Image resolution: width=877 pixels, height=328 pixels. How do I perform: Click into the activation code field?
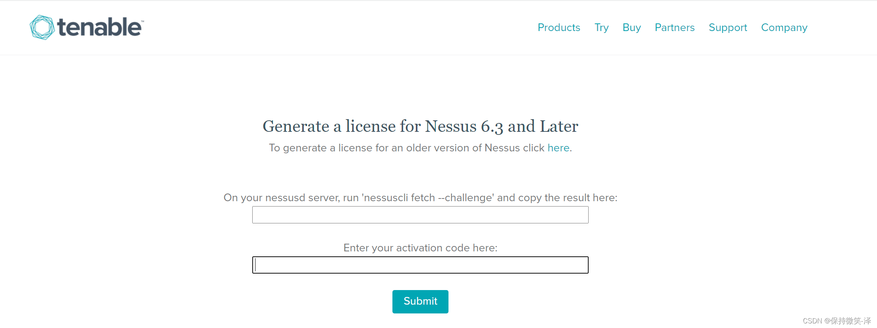pyautogui.click(x=420, y=265)
